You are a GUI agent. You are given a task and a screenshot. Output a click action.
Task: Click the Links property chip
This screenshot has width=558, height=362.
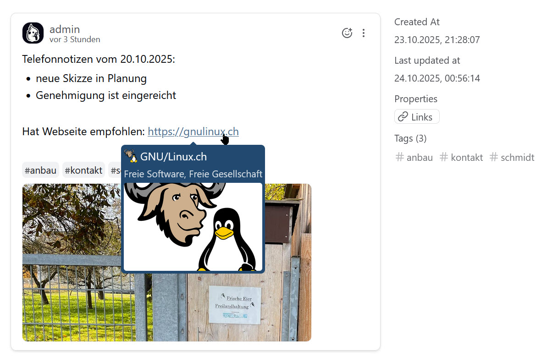pos(416,117)
